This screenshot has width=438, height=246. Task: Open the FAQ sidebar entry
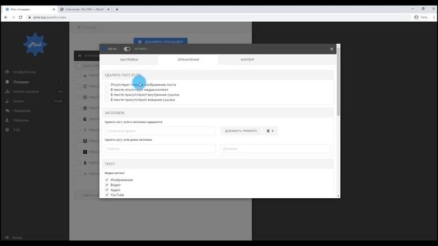click(16, 130)
